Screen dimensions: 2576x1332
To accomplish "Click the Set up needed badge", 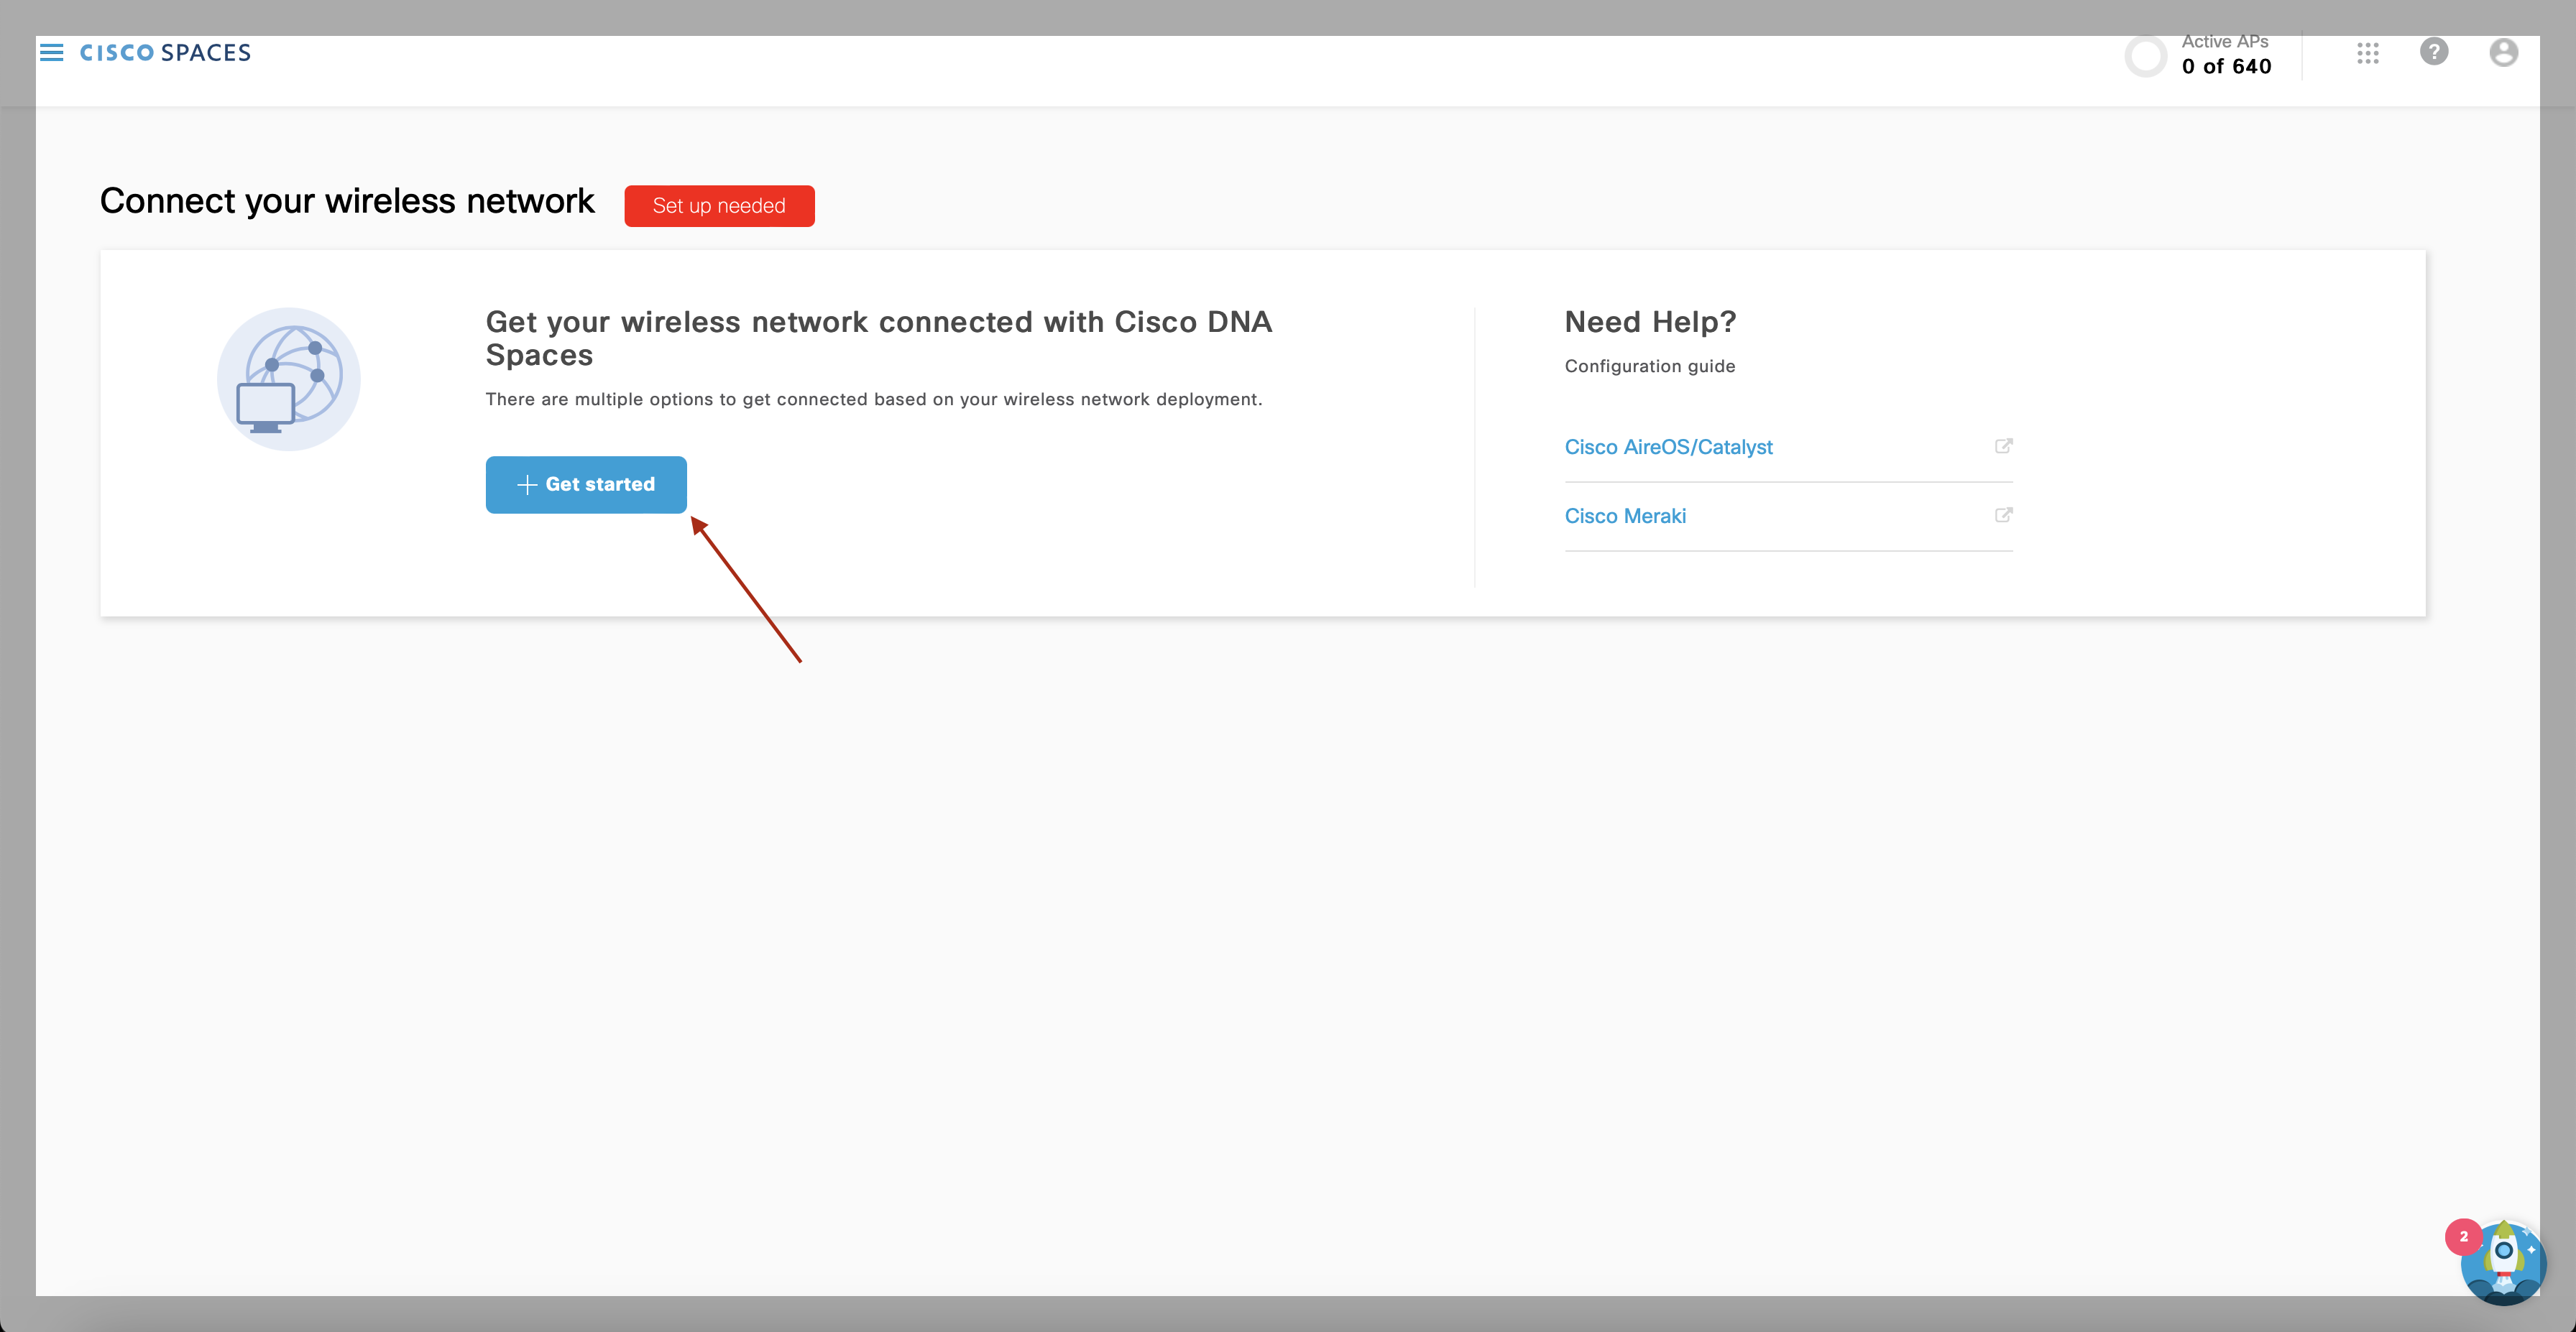I will tap(719, 206).
